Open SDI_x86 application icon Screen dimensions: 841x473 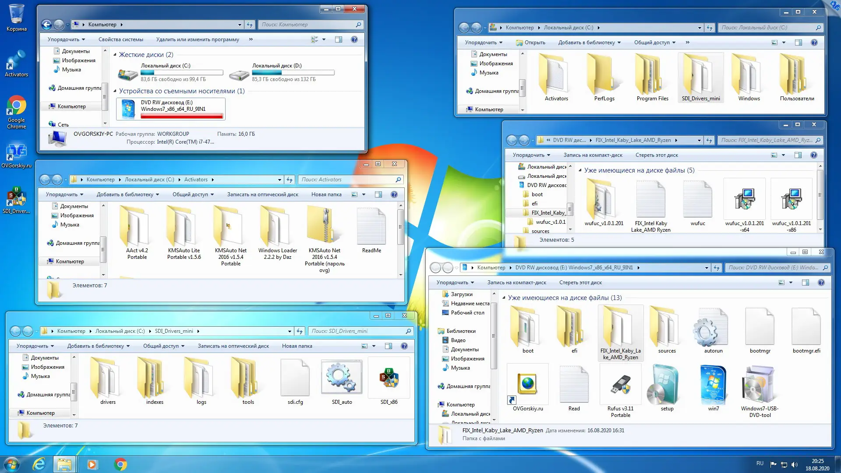coord(389,378)
